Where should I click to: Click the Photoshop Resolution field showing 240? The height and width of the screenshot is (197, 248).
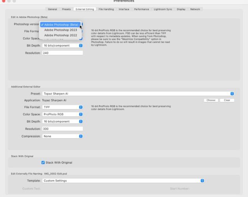click(x=63, y=53)
